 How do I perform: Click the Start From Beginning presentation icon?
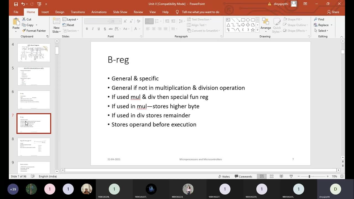(x=39, y=4)
